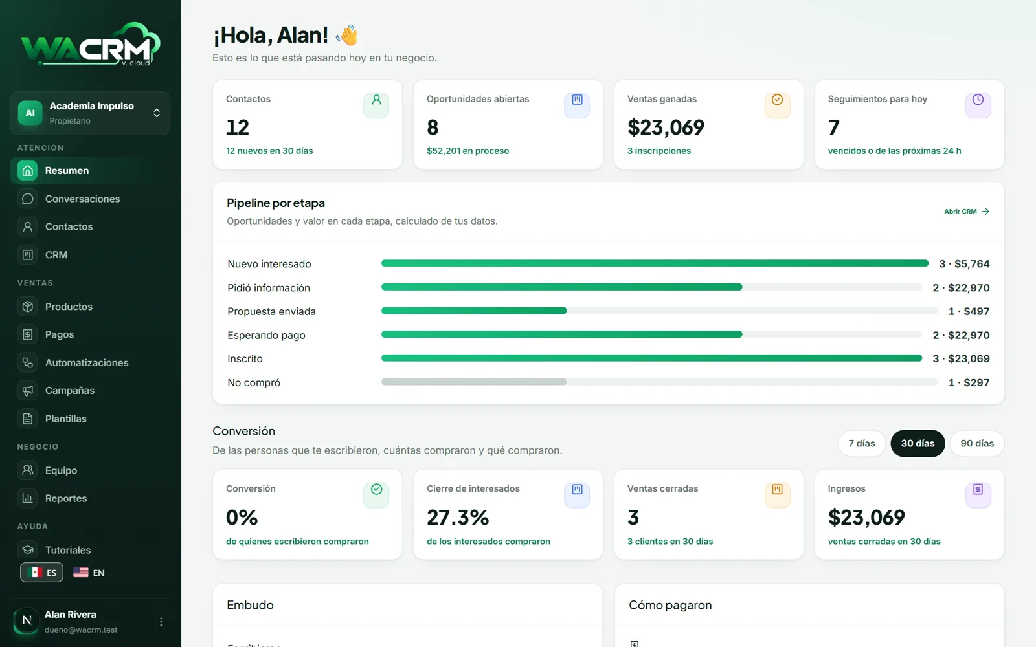Image resolution: width=1036 pixels, height=647 pixels.
Task: Click the Contactos person icon in sidebar
Action: (27, 226)
